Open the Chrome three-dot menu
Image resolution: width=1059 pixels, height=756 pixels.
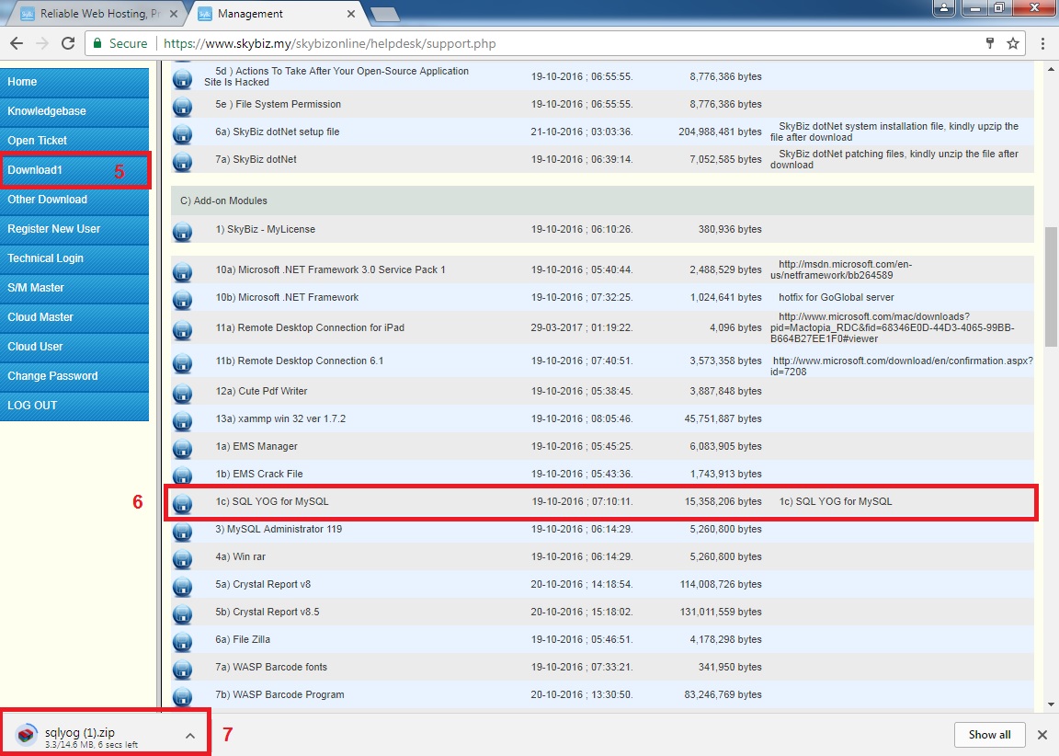click(x=1043, y=43)
